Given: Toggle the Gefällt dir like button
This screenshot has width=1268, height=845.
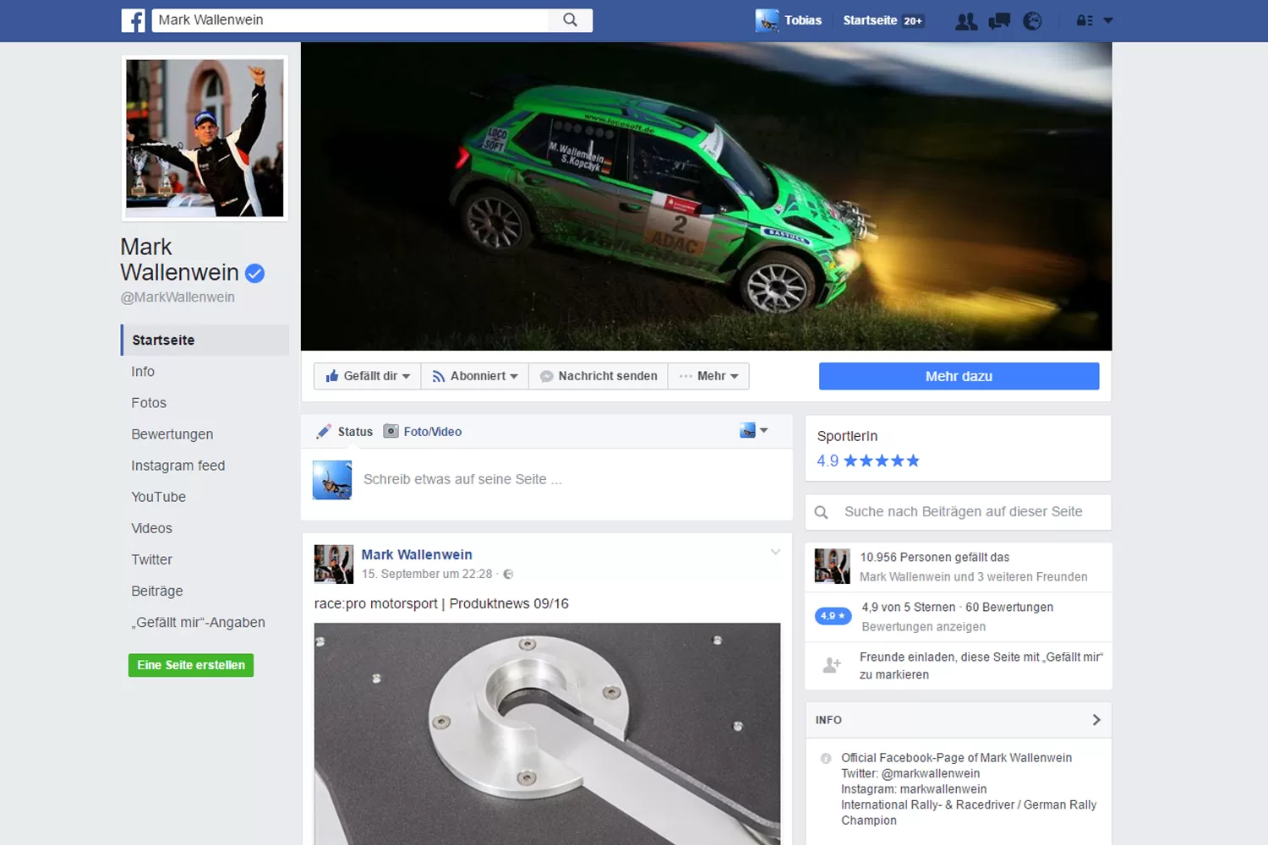Looking at the screenshot, I should tap(368, 376).
